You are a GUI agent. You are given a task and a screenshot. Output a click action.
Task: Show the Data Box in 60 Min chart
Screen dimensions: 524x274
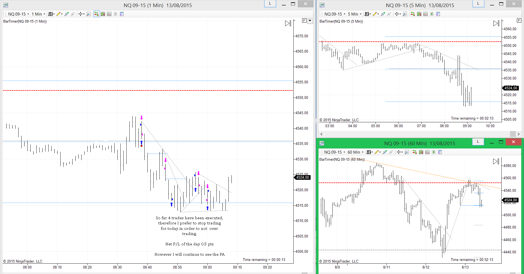407,152
